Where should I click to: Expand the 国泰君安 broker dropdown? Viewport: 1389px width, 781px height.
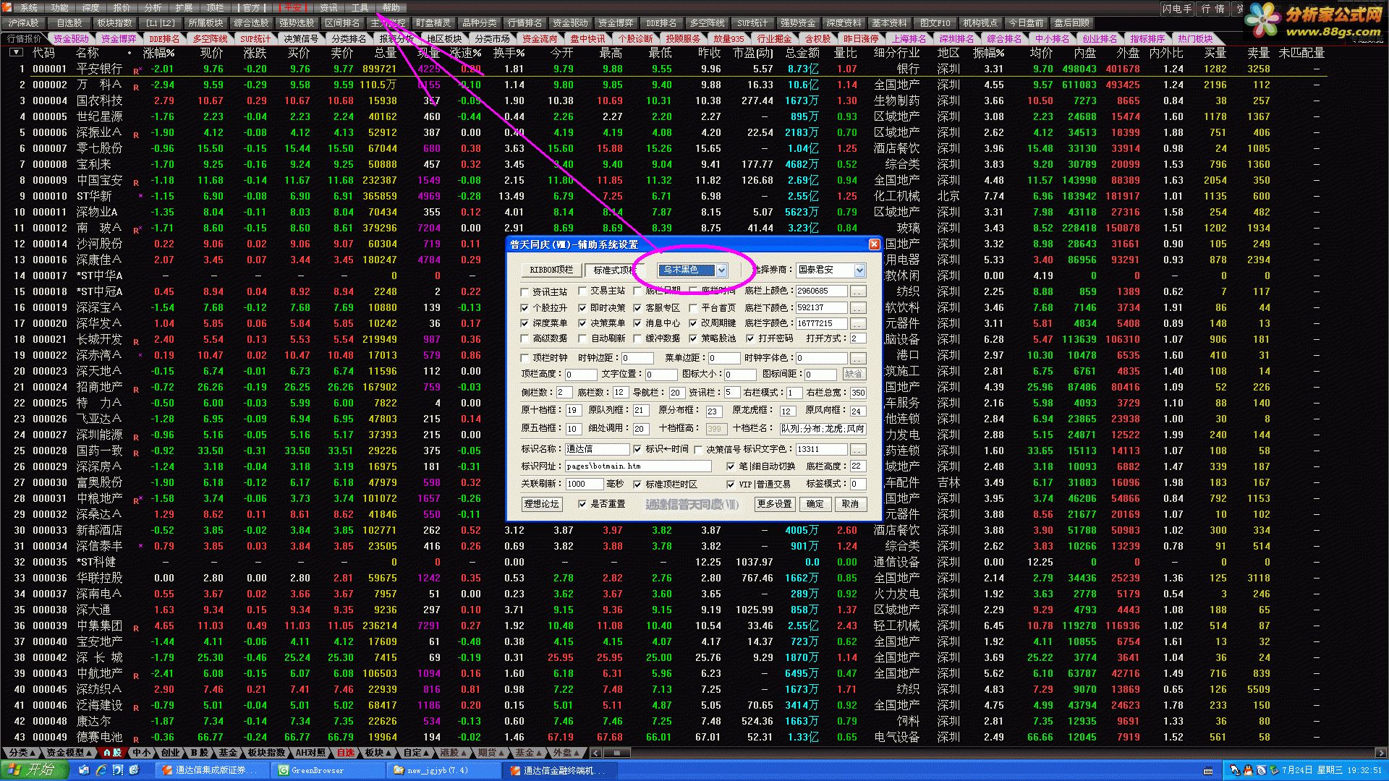[859, 270]
